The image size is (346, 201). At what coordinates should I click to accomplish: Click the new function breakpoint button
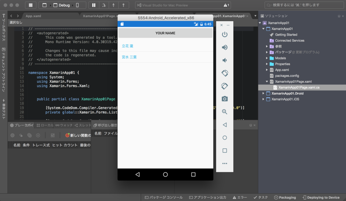78,135
